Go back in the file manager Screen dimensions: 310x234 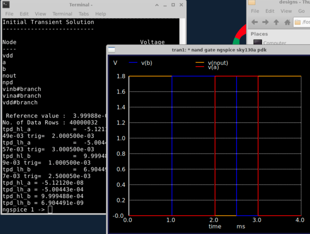(x=255, y=22)
